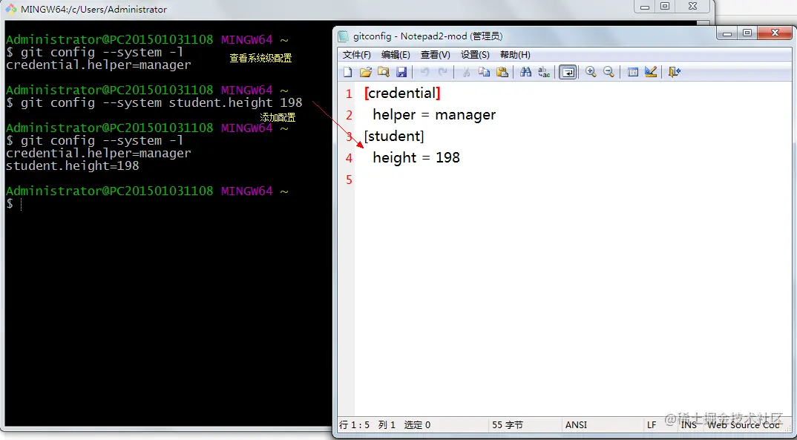Open the 文件(F) menu
The image size is (797, 440).
(356, 55)
